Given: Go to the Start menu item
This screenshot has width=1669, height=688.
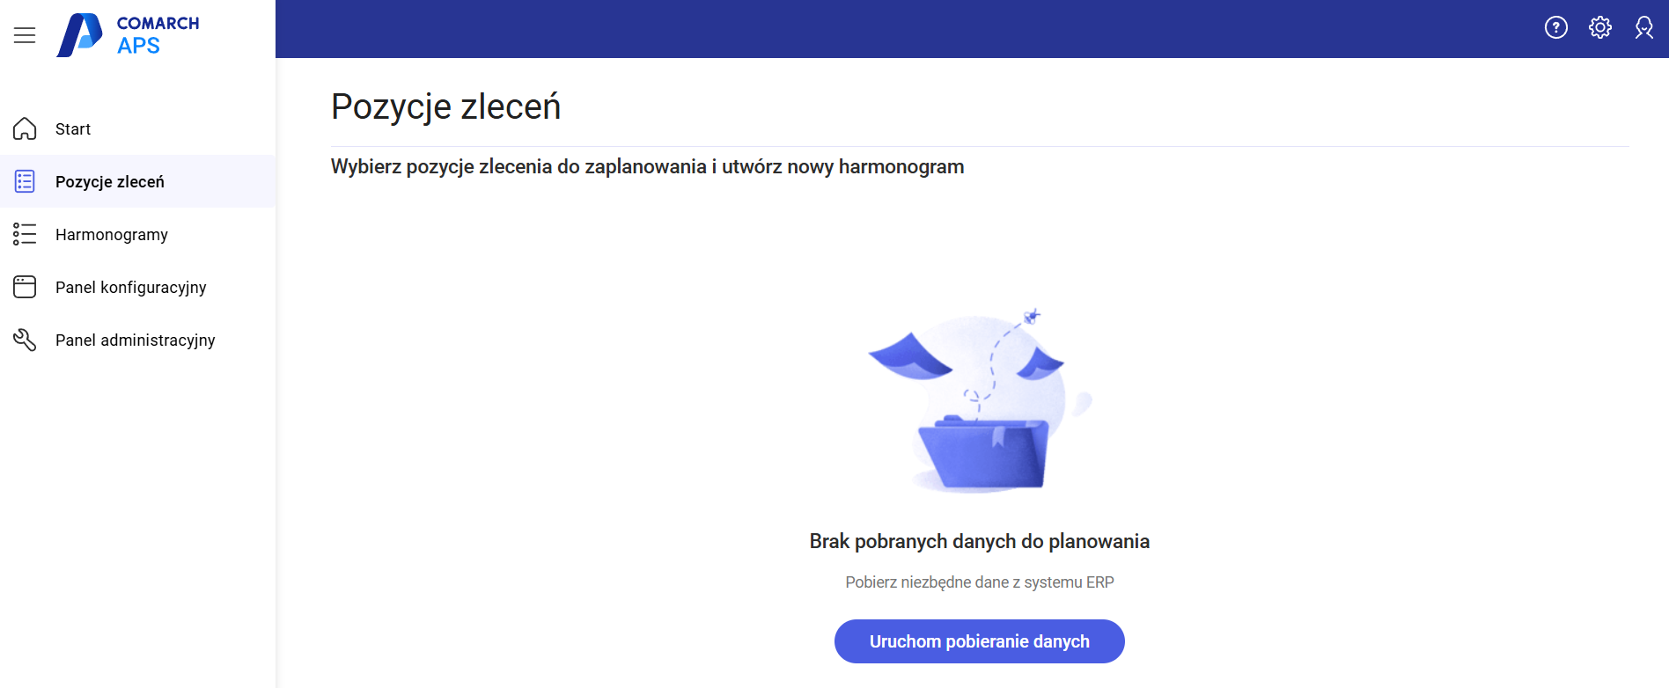Looking at the screenshot, I should click(x=73, y=129).
